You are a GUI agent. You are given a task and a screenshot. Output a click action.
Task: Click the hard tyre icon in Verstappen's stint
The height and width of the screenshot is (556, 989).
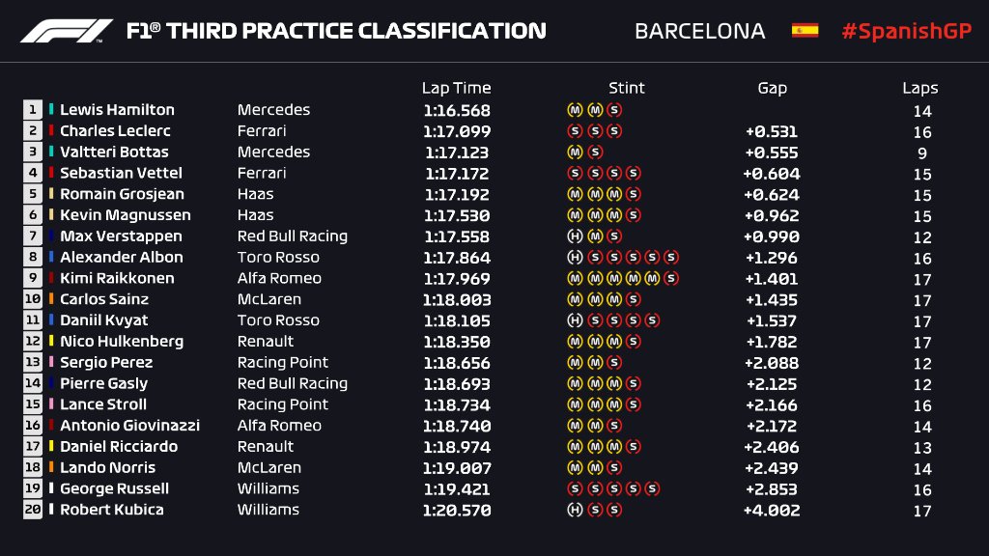point(575,236)
